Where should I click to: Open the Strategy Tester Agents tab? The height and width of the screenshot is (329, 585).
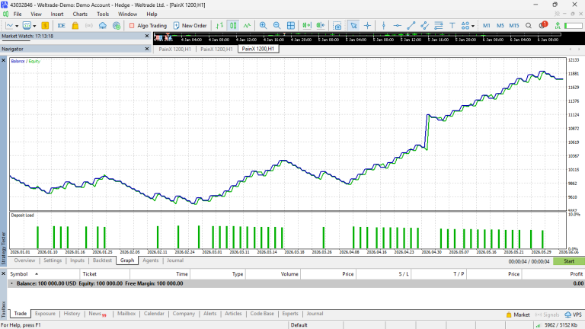151,260
